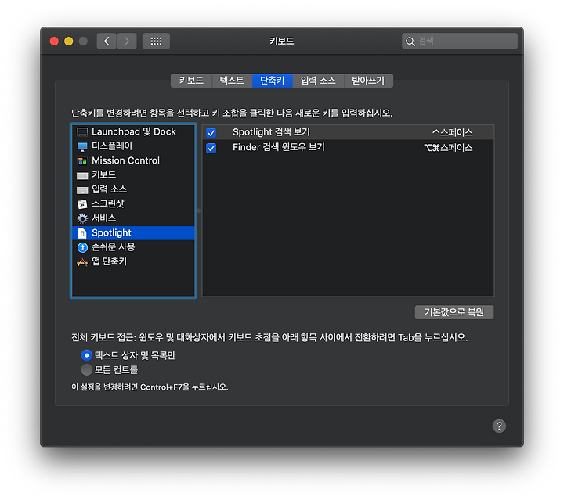The image size is (564, 500).
Task: Click the 손쉬운 사용 accessibility icon
Action: click(82, 247)
